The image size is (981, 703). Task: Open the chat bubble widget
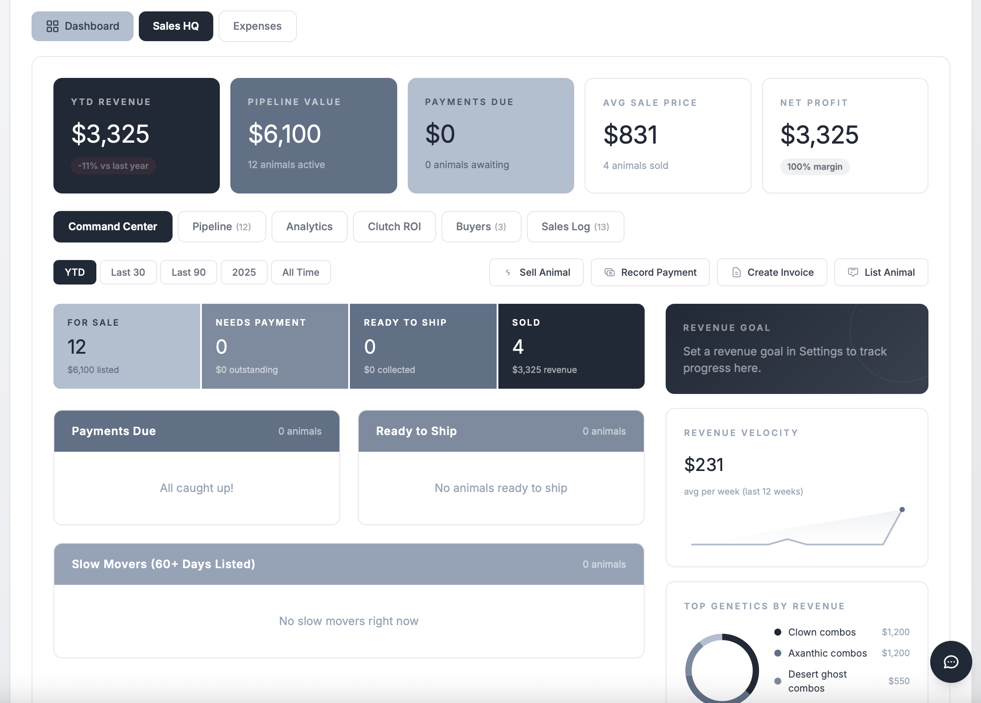(x=951, y=662)
